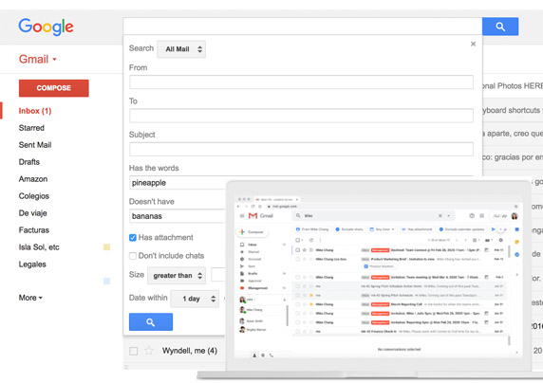Open the Amazon label
The height and width of the screenshot is (383, 543).
click(33, 179)
